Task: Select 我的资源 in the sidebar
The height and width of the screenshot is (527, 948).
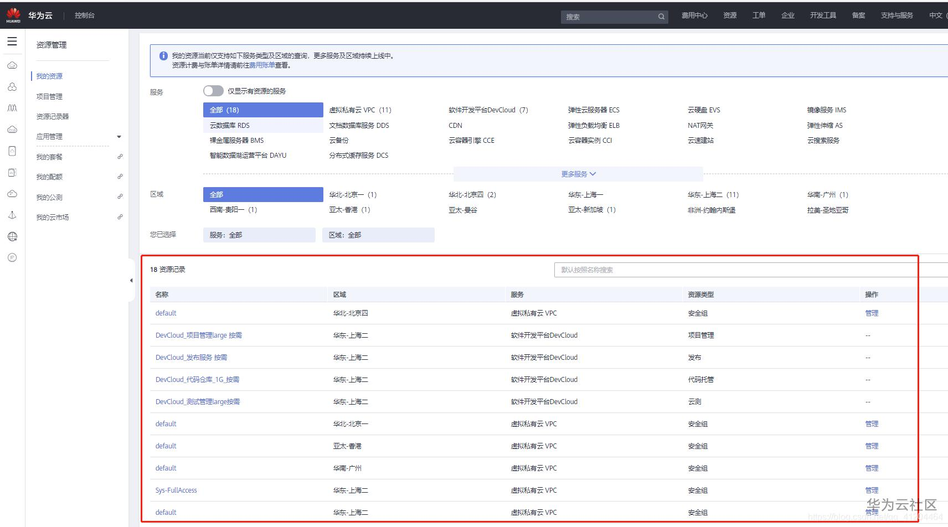Action: (x=49, y=76)
